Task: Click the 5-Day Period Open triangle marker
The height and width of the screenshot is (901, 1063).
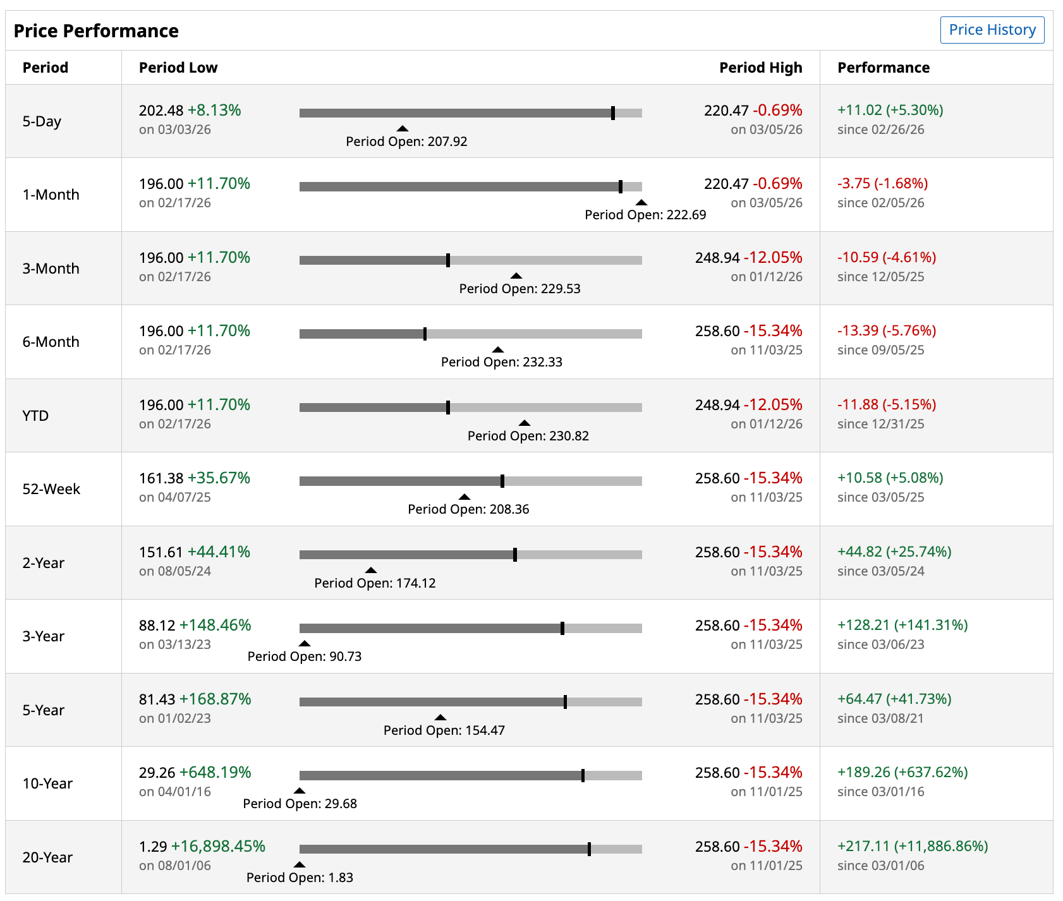Action: tap(402, 128)
